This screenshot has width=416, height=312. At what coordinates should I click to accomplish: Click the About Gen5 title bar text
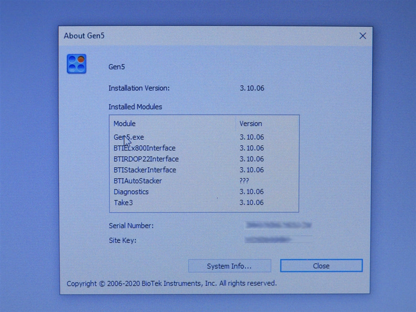[84, 36]
